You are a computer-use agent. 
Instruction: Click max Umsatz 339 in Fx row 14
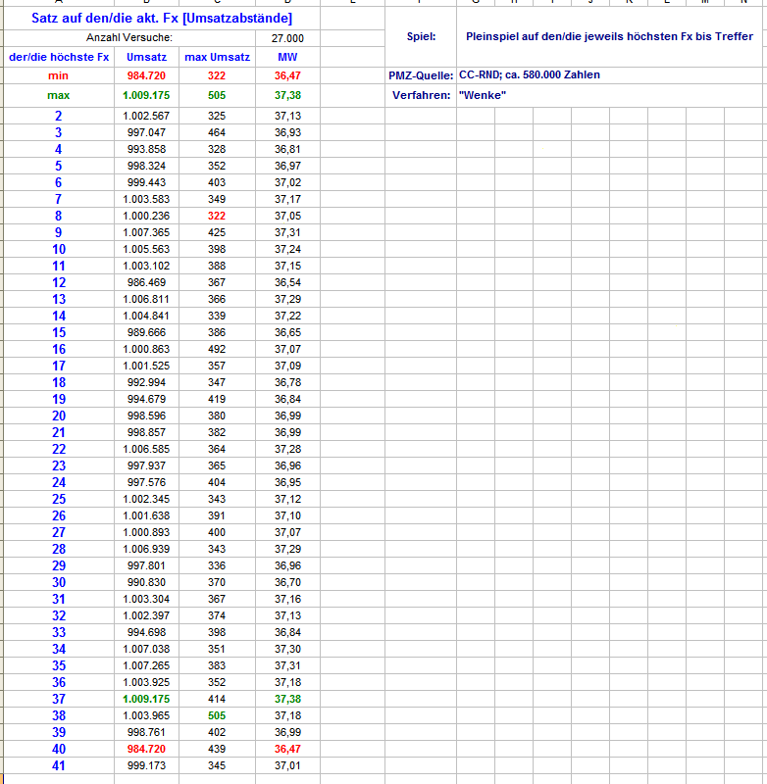coord(217,316)
